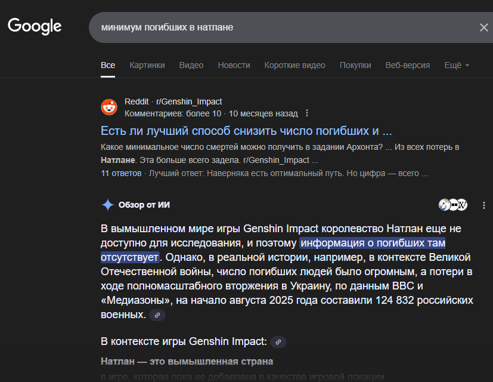Image resolution: width=493 pixels, height=382 pixels.
Task: Click the Лучший ответ snippet text
Action: tap(288, 173)
